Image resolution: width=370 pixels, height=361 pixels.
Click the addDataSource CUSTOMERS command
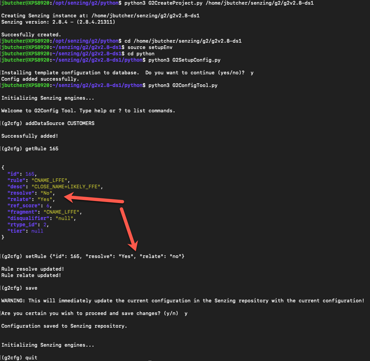60,123
